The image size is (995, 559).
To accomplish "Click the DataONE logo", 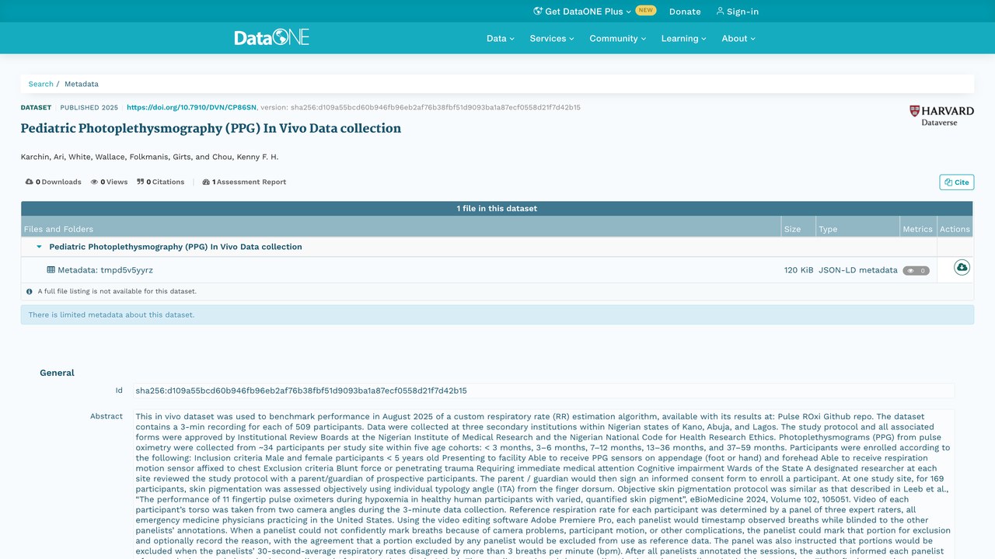I will coord(272,37).
